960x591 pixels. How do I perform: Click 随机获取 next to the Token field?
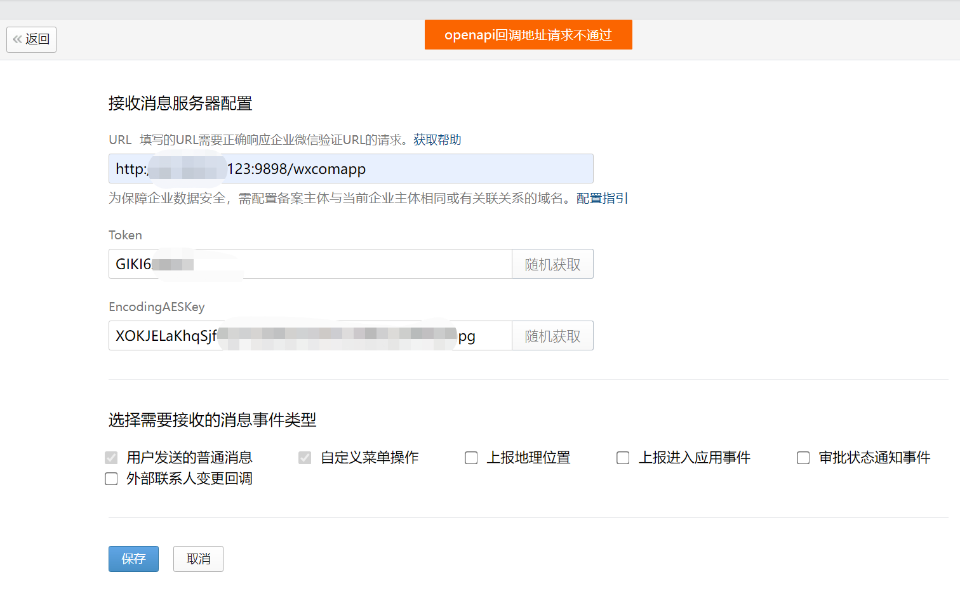coord(552,263)
